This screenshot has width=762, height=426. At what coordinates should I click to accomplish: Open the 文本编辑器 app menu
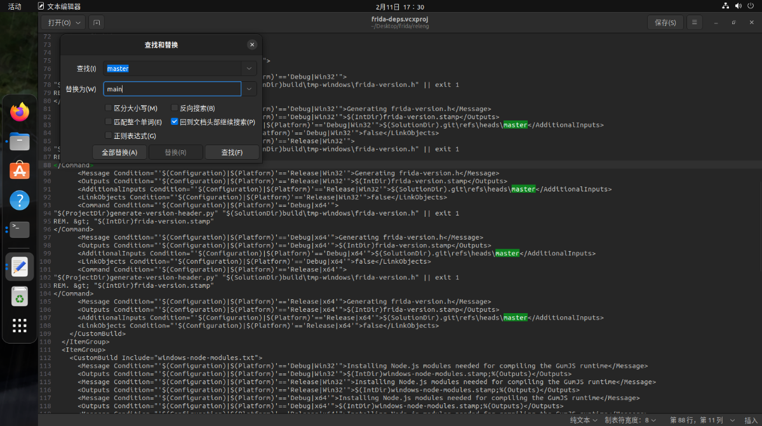[x=60, y=6]
